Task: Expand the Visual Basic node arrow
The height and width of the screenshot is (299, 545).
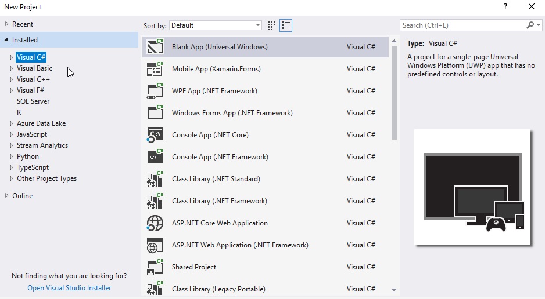Action: 11,68
